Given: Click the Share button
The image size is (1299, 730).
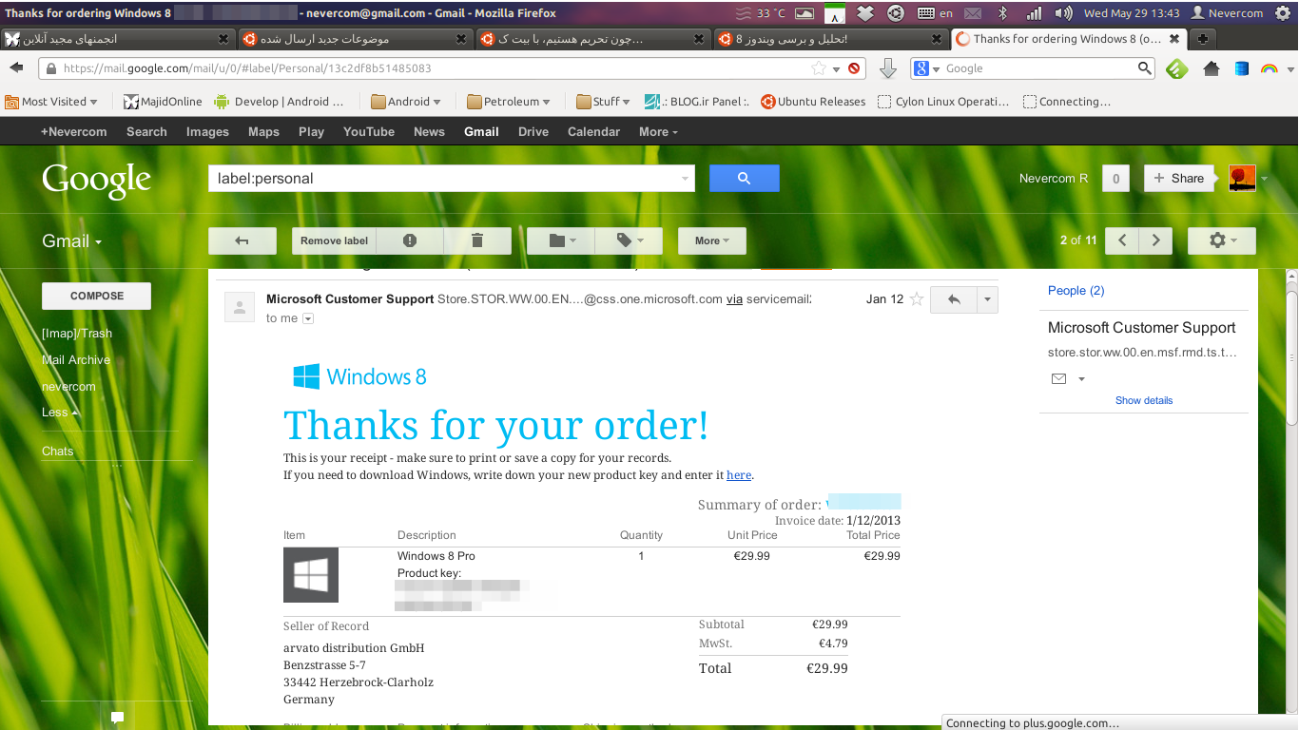Looking at the screenshot, I should pyautogui.click(x=1179, y=178).
